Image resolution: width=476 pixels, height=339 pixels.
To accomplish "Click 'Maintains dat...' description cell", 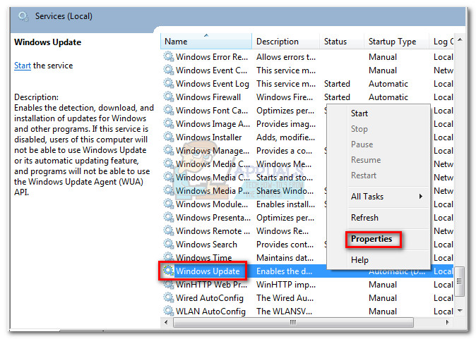I will pos(285,257).
